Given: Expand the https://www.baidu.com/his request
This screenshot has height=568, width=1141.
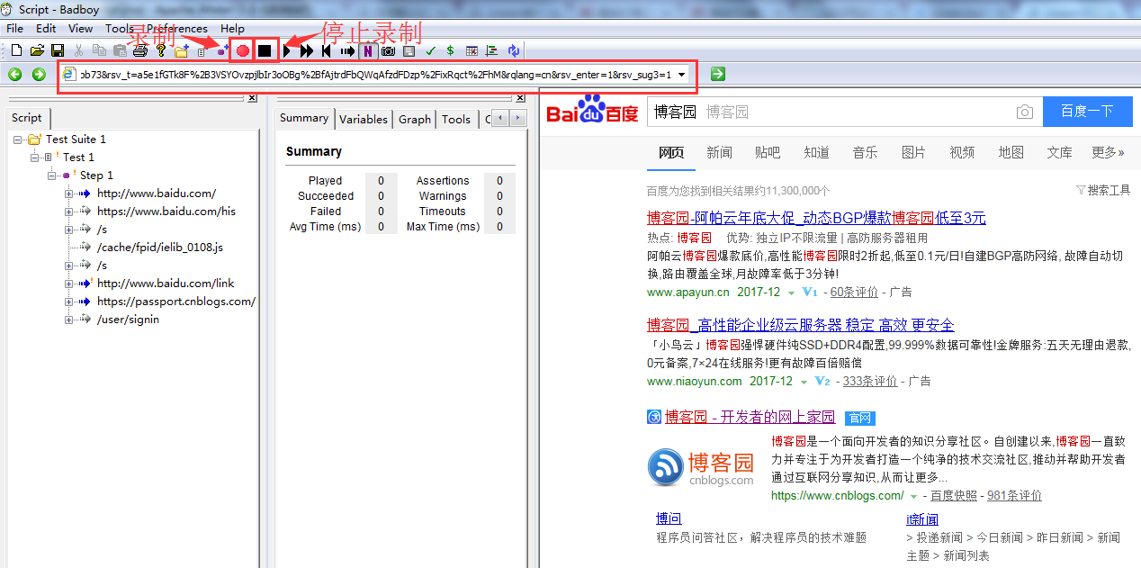Looking at the screenshot, I should 69,212.
